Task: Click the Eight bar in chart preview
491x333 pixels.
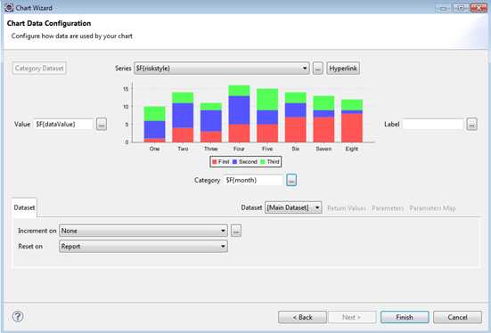Action: 352,121
